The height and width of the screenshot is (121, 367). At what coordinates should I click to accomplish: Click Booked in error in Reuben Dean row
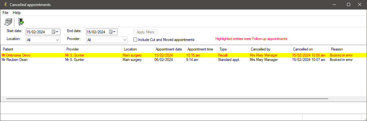click(x=341, y=60)
